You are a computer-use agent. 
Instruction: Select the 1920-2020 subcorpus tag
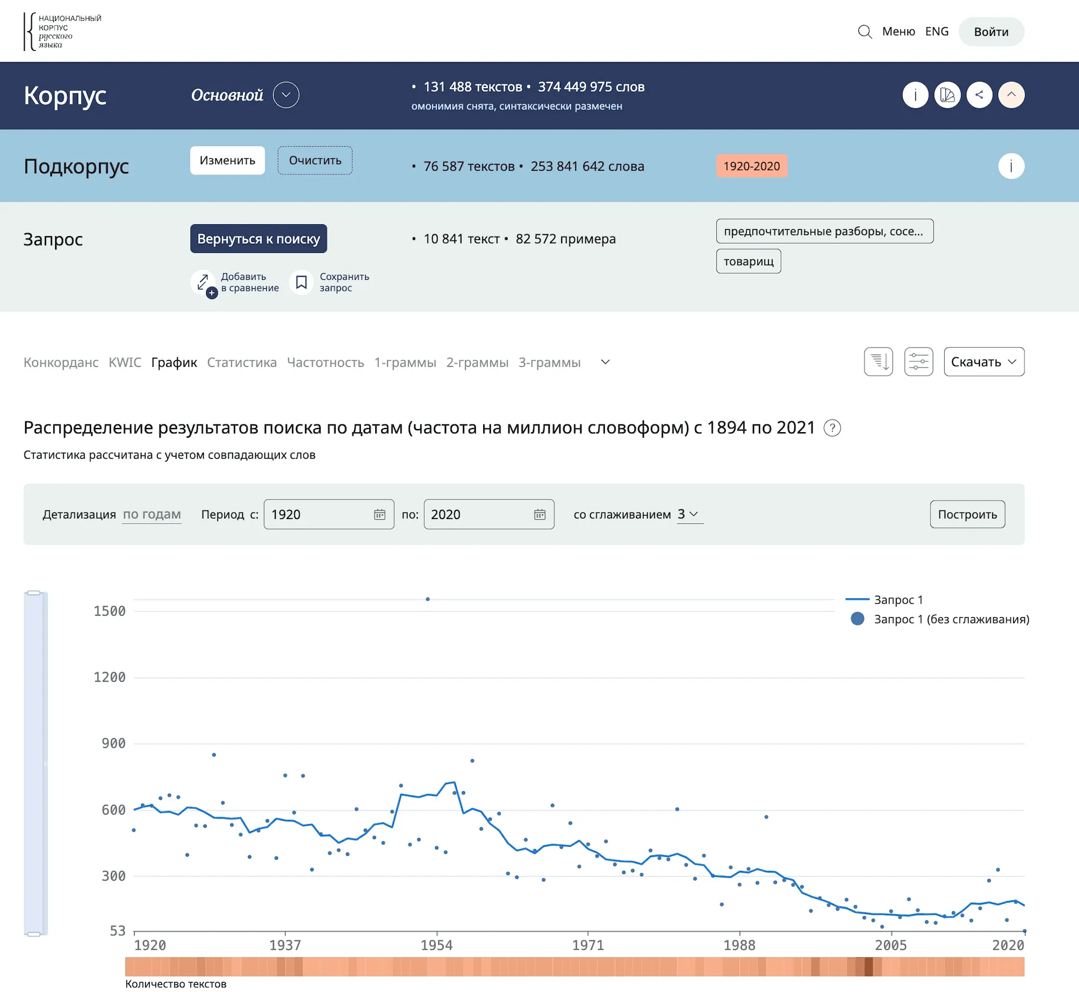[752, 166]
